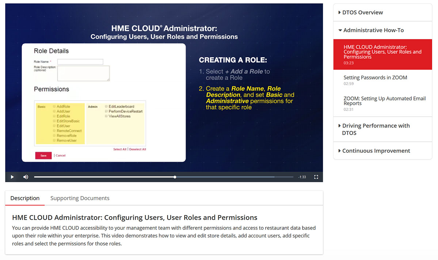This screenshot has height=260, width=438.
Task: Switch to the Supporting Documents tab
Action: [x=80, y=198]
